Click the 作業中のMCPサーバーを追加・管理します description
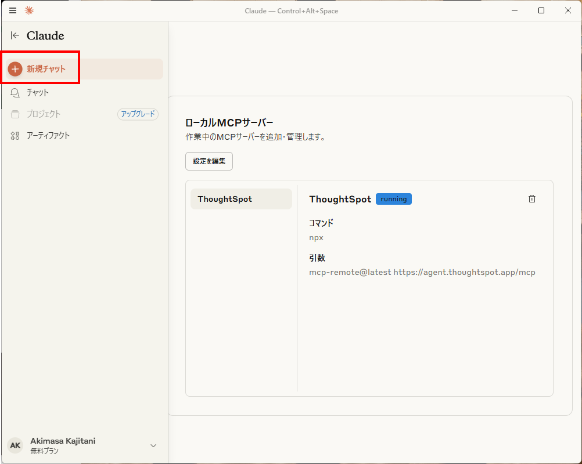Image resolution: width=582 pixels, height=464 pixels. point(256,137)
